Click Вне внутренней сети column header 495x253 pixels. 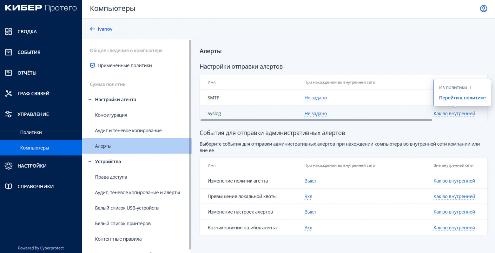(x=453, y=165)
